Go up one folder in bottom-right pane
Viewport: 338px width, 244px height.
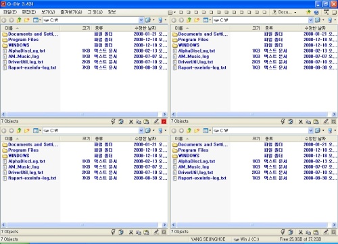189,131
